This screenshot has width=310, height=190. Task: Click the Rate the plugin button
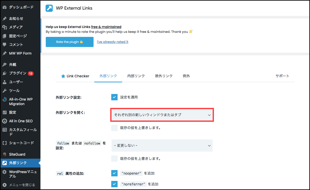point(70,42)
